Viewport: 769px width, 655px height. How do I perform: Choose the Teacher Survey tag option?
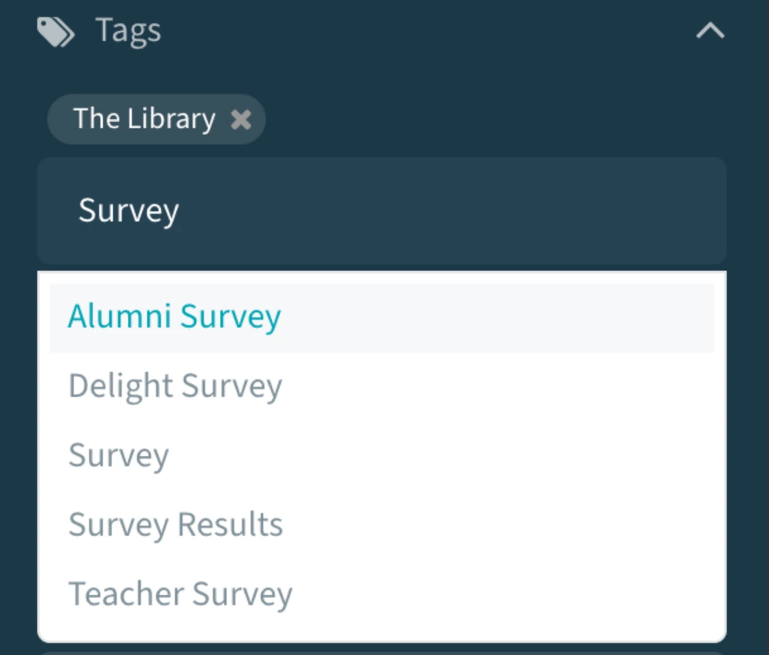[x=181, y=594]
